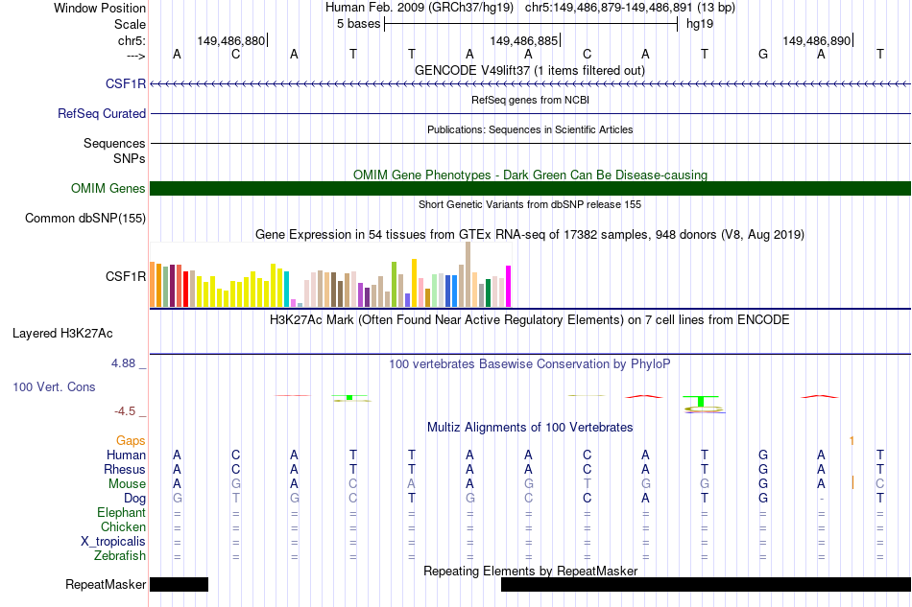
Task: Click the CSF1R intron arrow line
Action: [x=531, y=84]
